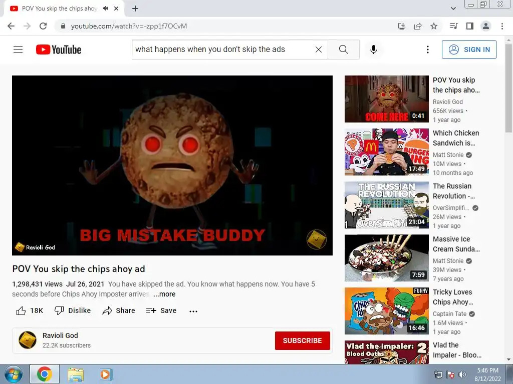513x384 pixels.
Task: Click channel watermark in video corner
Action: (317, 239)
